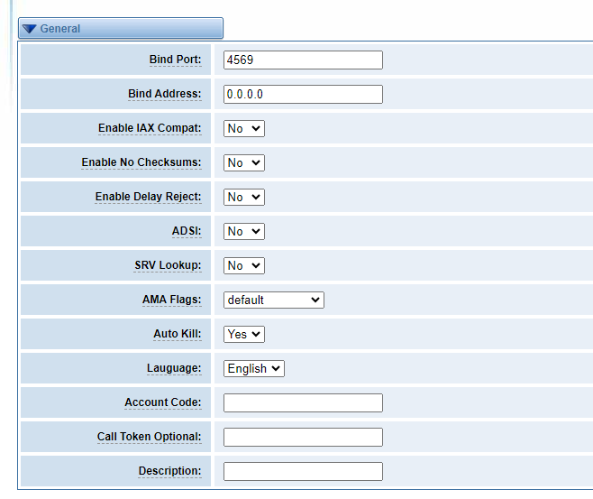
Task: Click the Bind Port label
Action: pos(175,60)
